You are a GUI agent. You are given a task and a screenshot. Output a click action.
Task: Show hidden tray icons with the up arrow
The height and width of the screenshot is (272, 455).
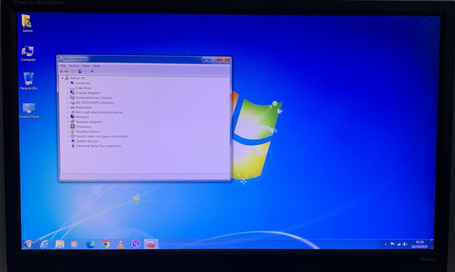pos(386,244)
